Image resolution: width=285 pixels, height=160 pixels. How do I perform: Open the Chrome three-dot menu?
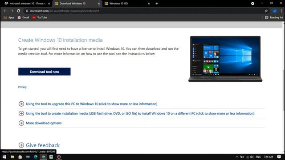(281, 11)
